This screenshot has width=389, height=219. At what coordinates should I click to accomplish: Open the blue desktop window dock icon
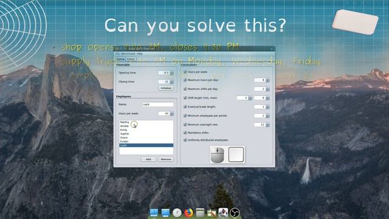[x=165, y=213]
